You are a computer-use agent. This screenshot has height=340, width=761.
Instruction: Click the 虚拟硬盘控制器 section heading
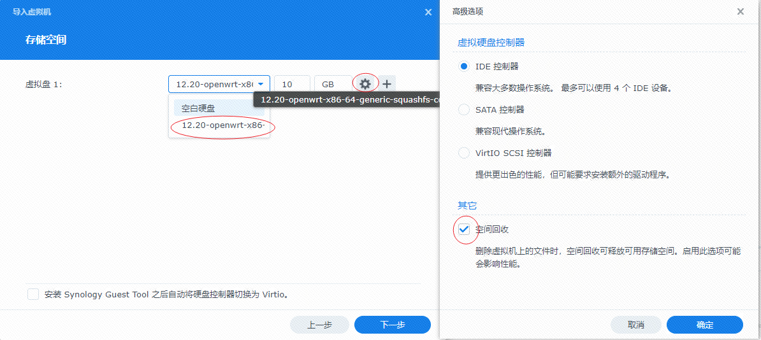pyautogui.click(x=491, y=43)
